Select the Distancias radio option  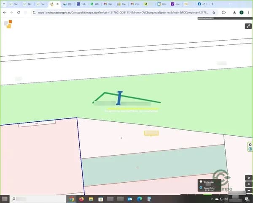201,182
